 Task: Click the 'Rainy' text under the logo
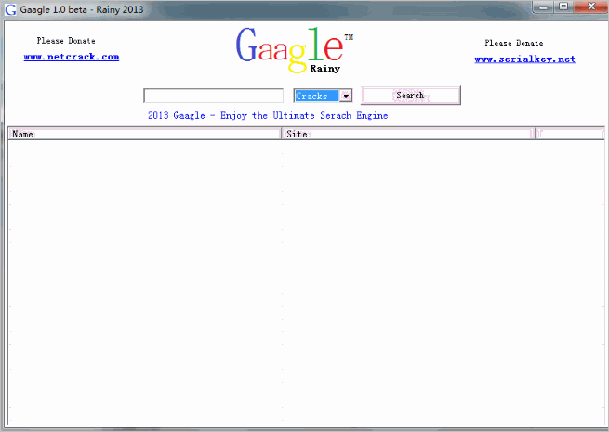pos(325,69)
